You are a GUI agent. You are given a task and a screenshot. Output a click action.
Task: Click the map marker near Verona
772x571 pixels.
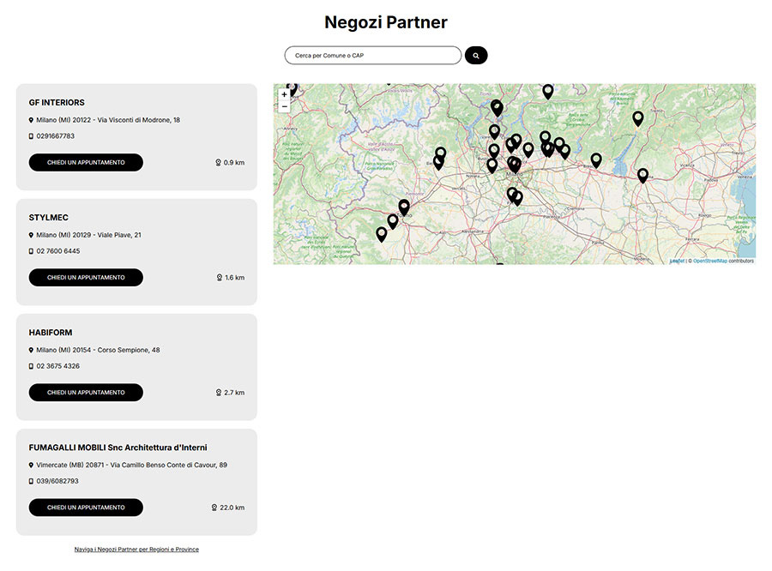coord(642,175)
